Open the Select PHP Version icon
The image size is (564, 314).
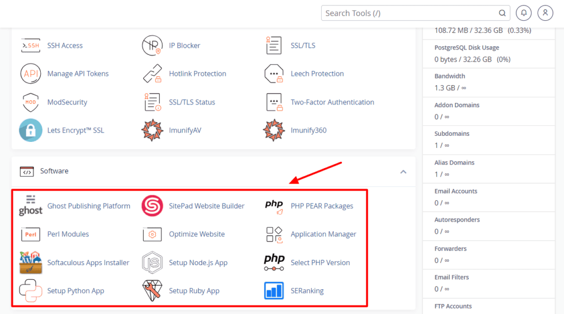point(274,263)
